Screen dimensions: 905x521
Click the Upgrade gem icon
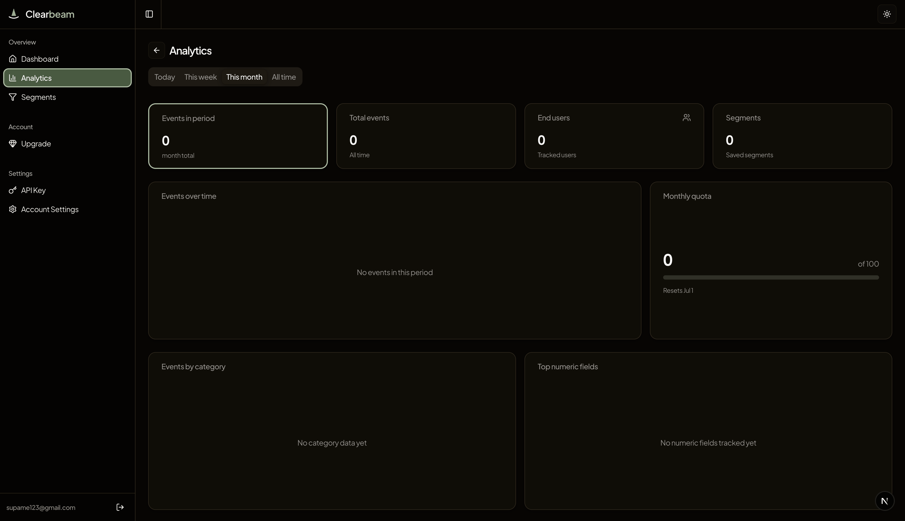click(13, 143)
